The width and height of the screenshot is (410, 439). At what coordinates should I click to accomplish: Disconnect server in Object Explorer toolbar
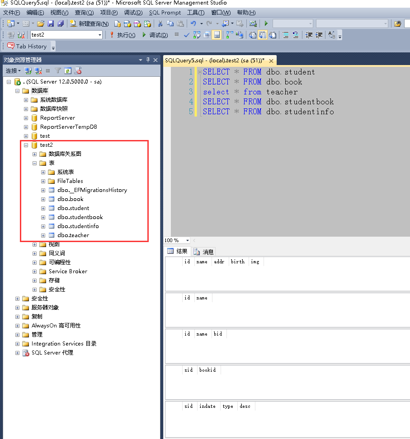click(38, 71)
